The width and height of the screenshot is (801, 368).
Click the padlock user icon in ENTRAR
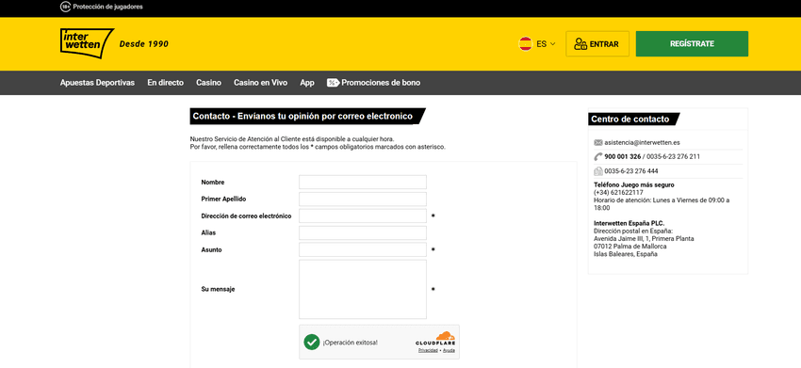(x=580, y=44)
